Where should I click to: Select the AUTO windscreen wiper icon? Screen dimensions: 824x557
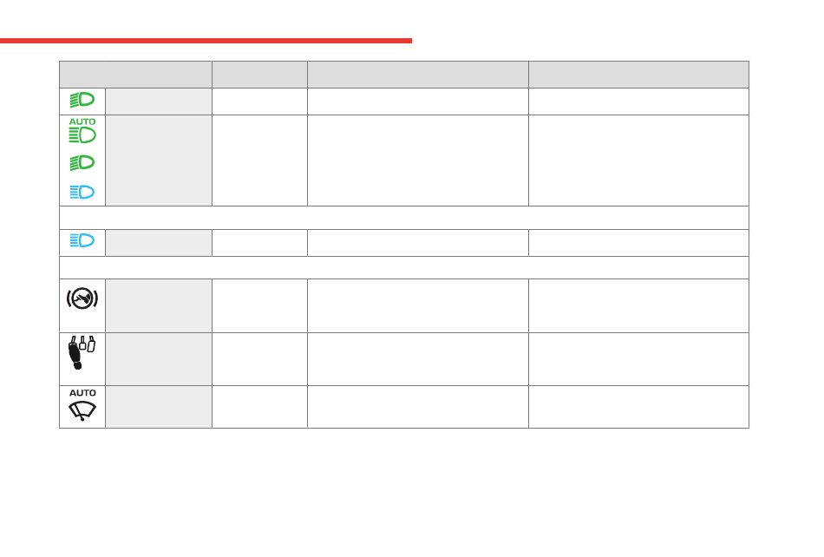pyautogui.click(x=82, y=404)
